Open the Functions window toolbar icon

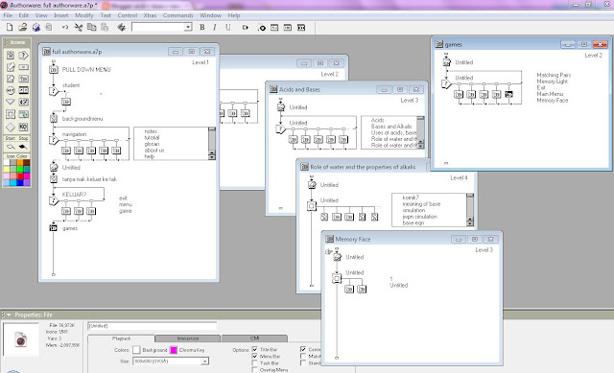click(274, 28)
